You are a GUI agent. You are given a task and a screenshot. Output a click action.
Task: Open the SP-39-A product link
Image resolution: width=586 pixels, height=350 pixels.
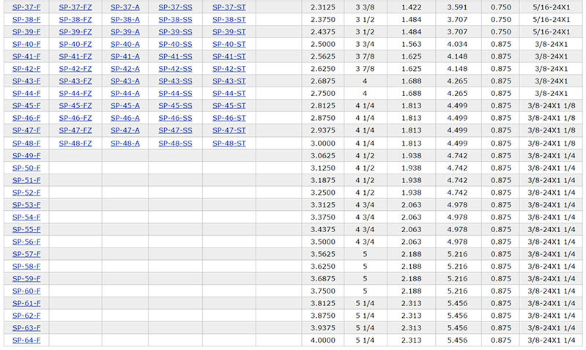[125, 32]
